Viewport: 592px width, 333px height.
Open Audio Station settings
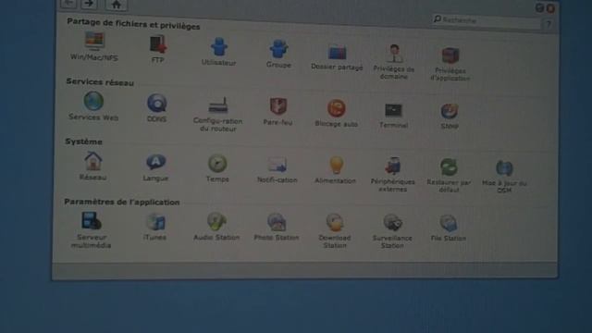tap(216, 227)
